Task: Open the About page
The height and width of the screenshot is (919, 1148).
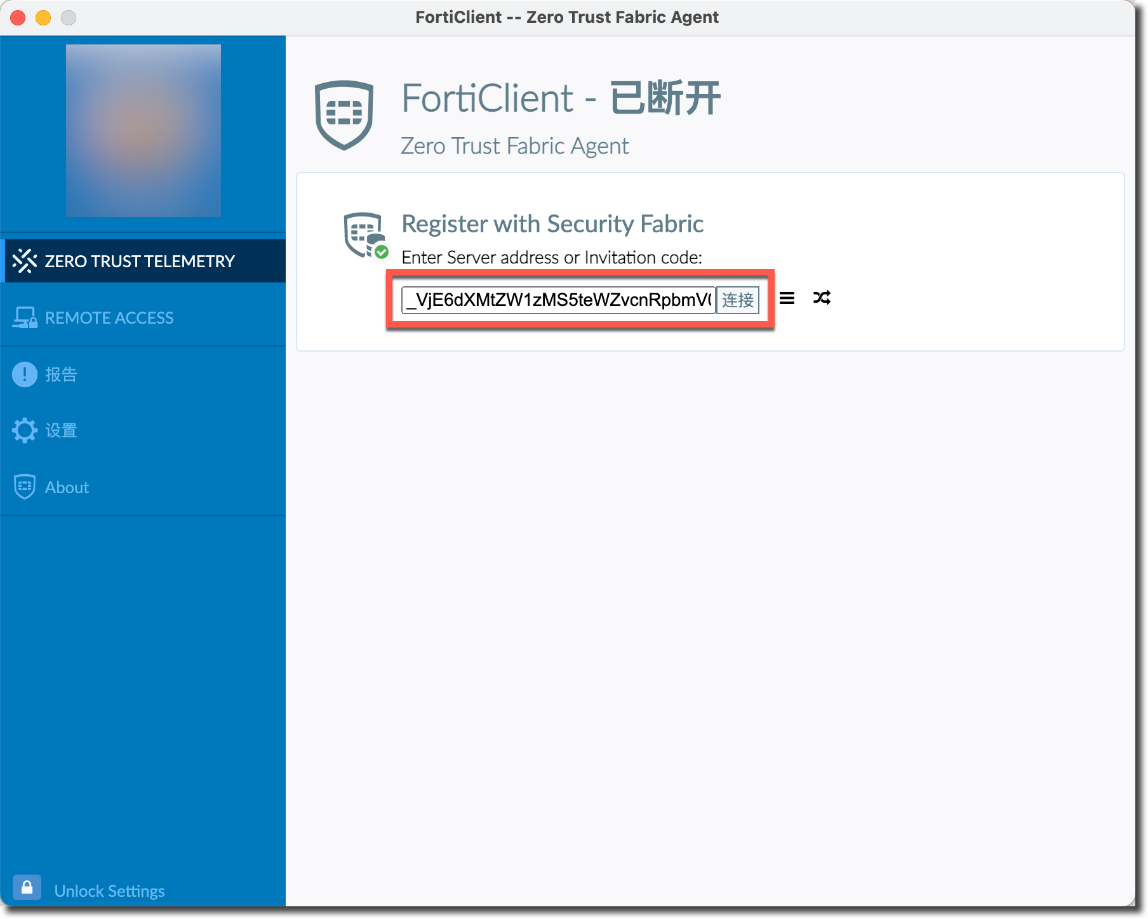Action: 67,487
